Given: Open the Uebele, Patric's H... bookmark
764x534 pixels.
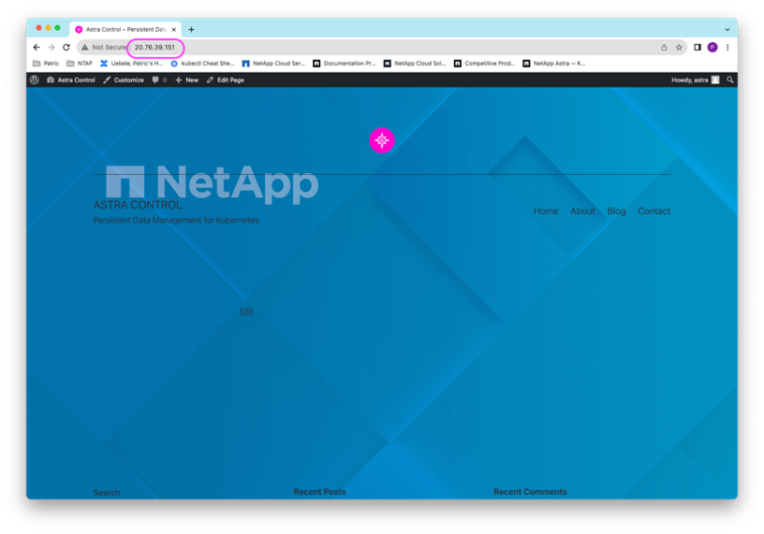Looking at the screenshot, I should click(132, 64).
